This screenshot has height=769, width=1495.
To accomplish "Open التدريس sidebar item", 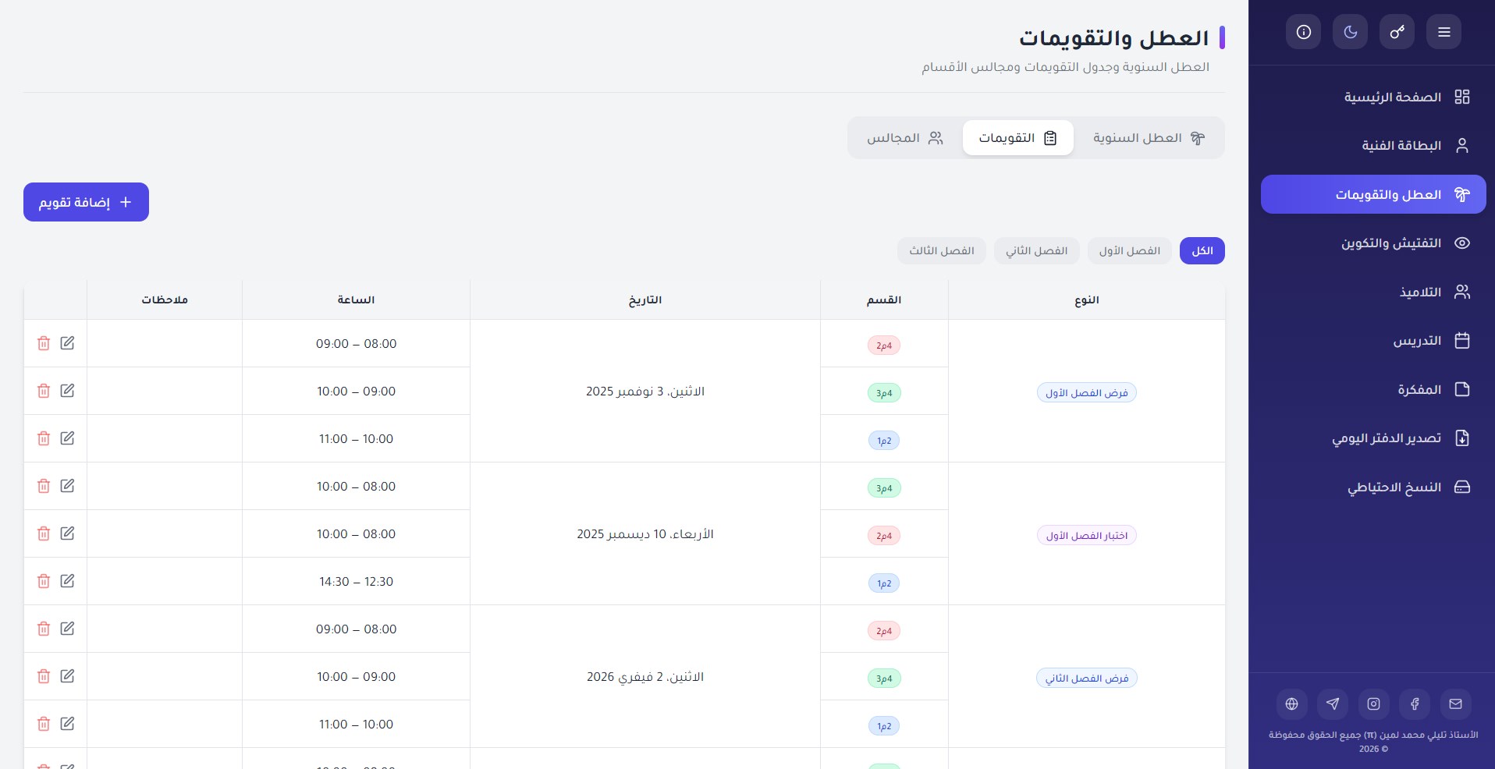I will pyautogui.click(x=1373, y=340).
